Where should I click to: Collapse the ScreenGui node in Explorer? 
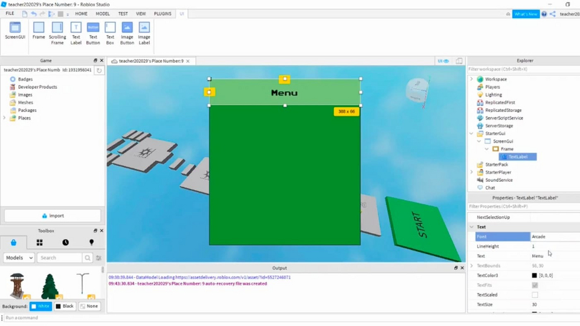click(479, 141)
